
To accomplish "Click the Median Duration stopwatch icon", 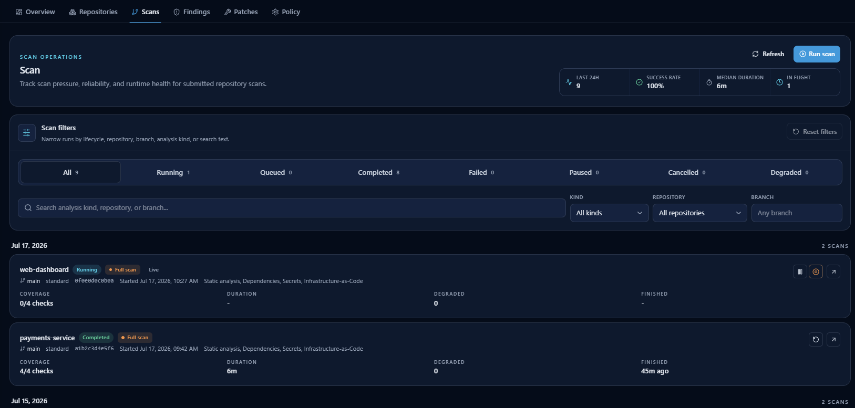I will 709,82.
